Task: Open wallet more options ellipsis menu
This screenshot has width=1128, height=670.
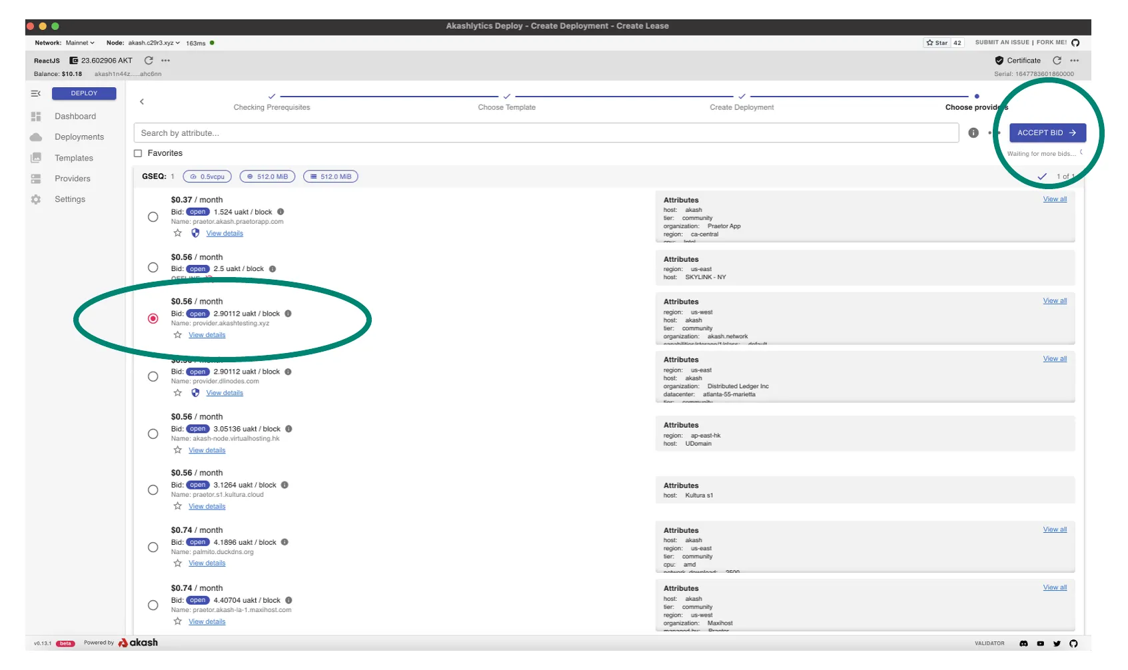Action: [166, 61]
